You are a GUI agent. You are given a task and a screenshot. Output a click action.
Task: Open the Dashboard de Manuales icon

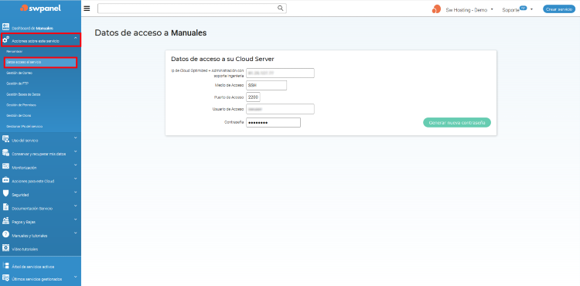5,26
